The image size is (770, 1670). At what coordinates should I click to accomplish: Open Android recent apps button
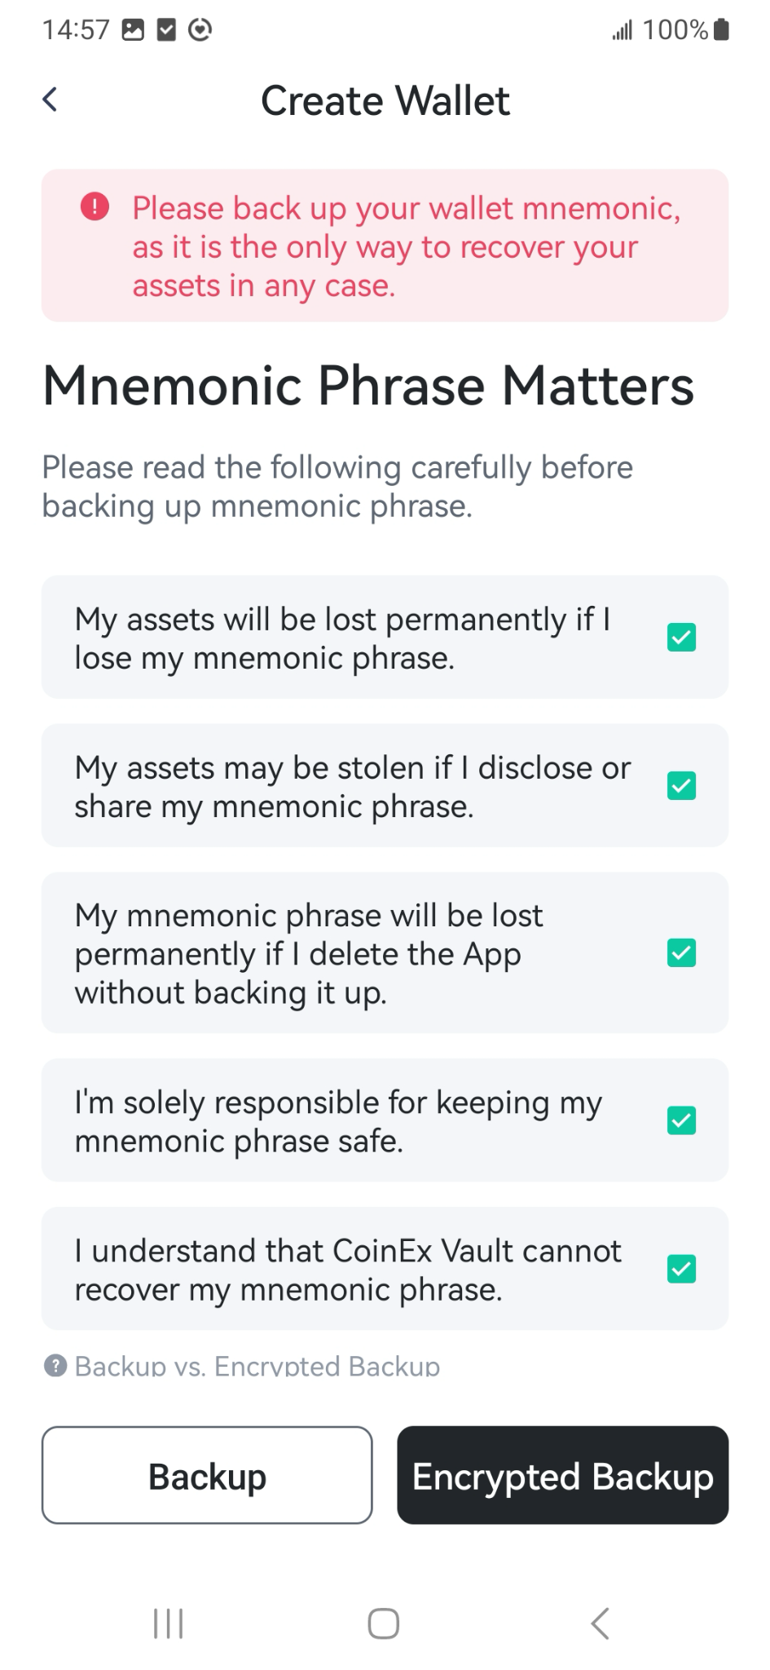[x=168, y=1623]
